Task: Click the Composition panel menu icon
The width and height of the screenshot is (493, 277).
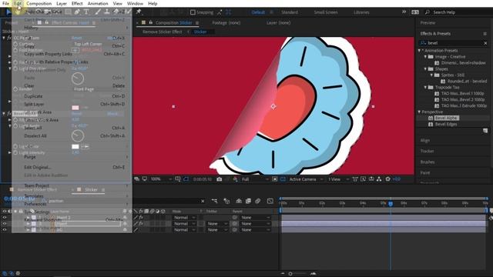Action: pyautogui.click(x=197, y=23)
